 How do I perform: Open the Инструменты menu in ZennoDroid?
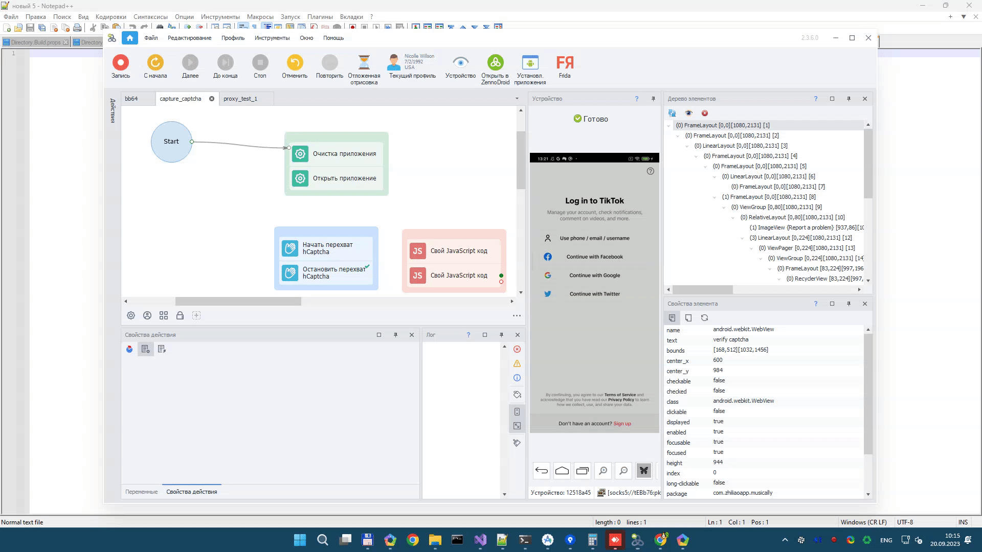[272, 38]
